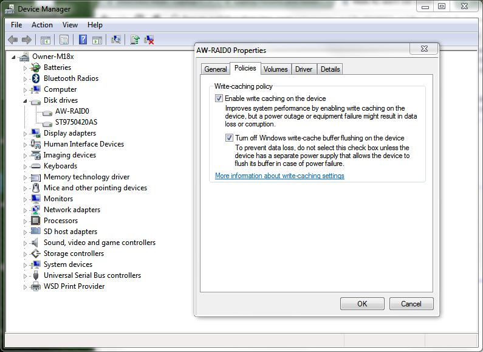This screenshot has height=352, width=483.
Task: Select the Computer tree label
Action: 60,89
